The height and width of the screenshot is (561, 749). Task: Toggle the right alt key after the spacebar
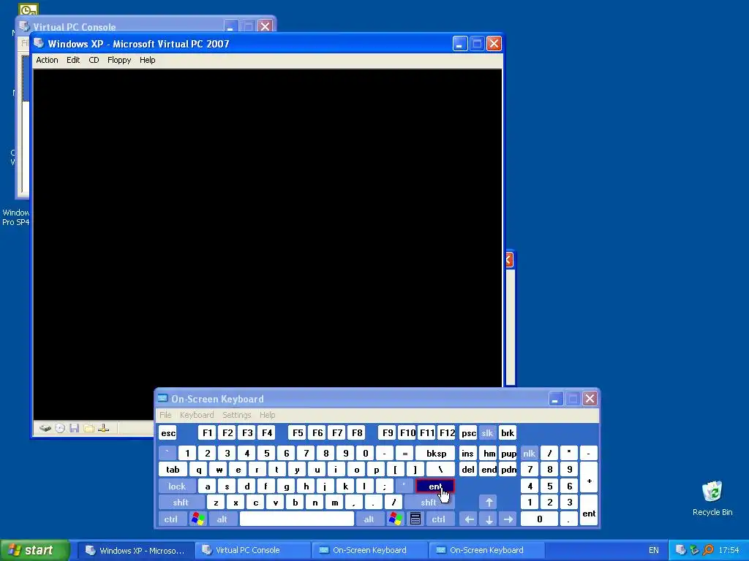point(369,519)
